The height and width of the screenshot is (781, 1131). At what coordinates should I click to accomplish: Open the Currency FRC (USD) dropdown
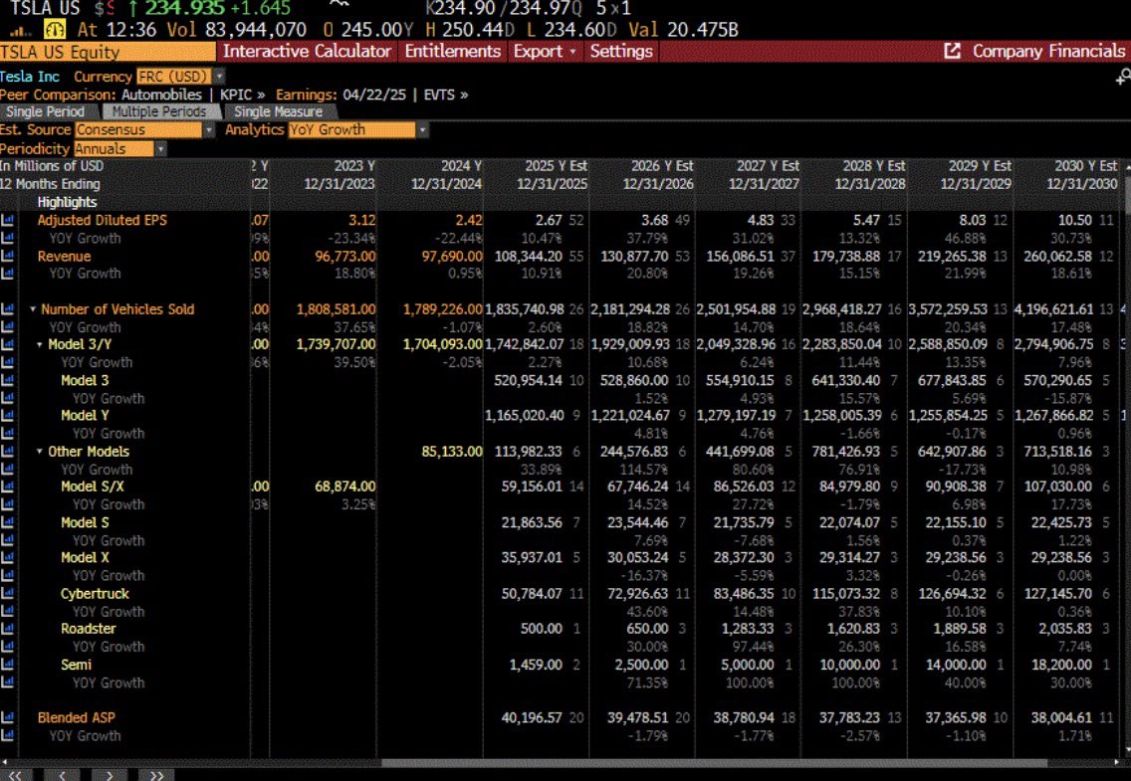[219, 77]
